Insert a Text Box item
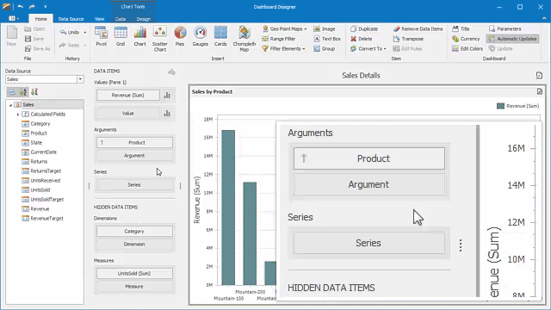Viewport: 551px width, 310px height. (x=327, y=39)
